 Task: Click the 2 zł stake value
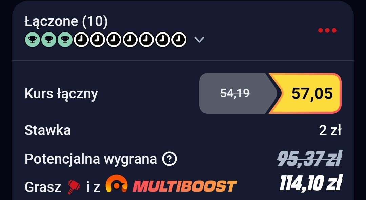[x=330, y=130]
